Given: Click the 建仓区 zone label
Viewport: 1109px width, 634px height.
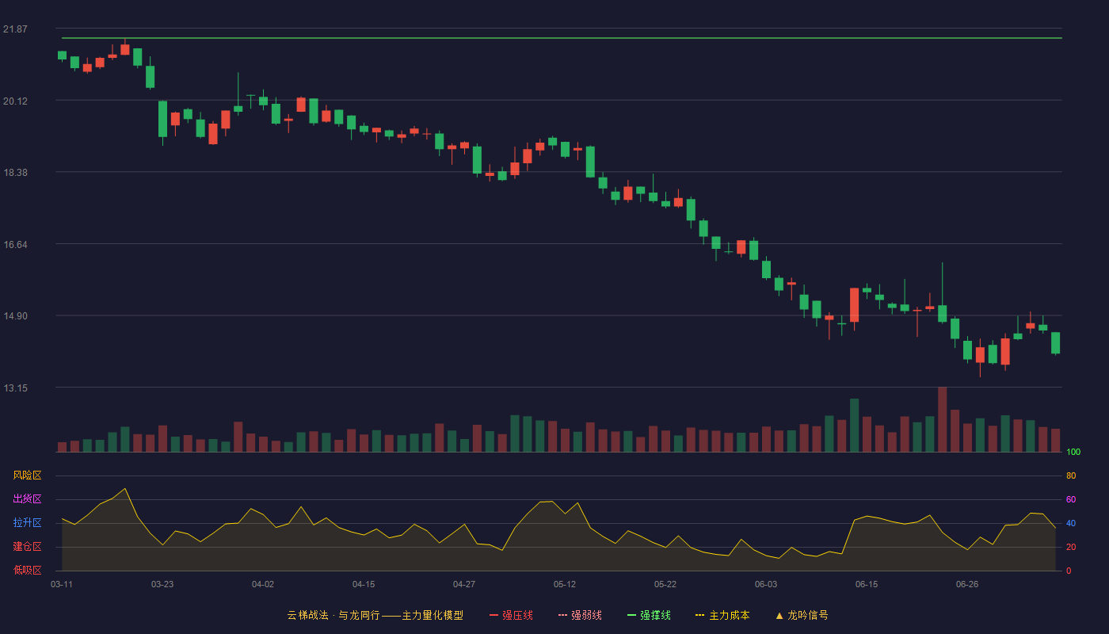Looking at the screenshot, I should [27, 547].
